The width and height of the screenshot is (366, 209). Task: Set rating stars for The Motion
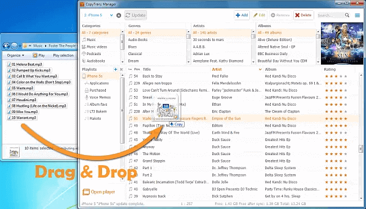click(x=336, y=154)
